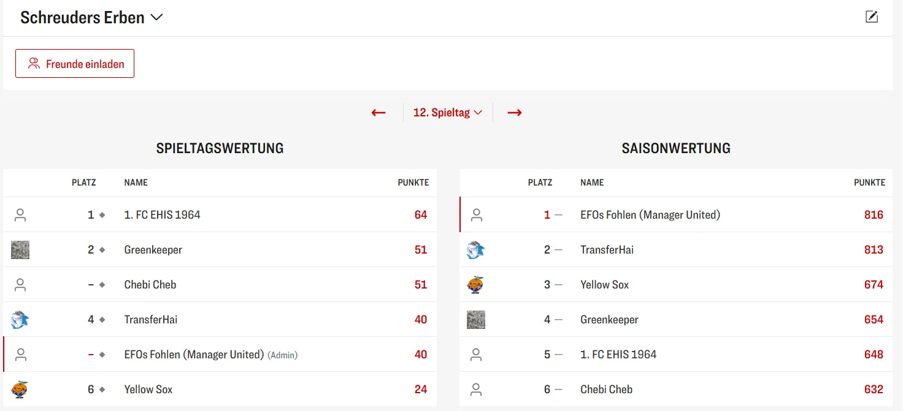Open EFOs Fohlen (Admin) row in Spieltagswertung
Screen dimensions: 903x411
coord(194,355)
